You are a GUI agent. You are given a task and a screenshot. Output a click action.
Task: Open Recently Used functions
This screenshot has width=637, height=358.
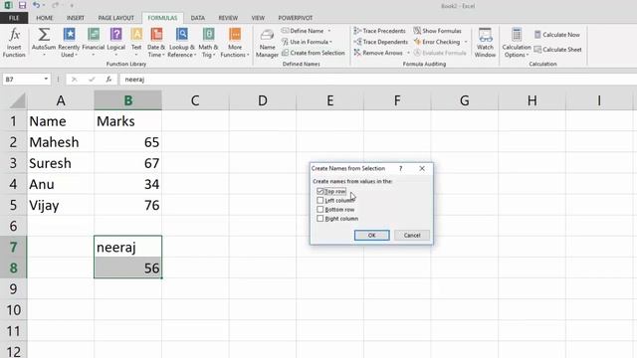pyautogui.click(x=69, y=43)
